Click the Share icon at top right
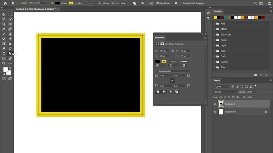The image size is (273, 153). point(269,3)
